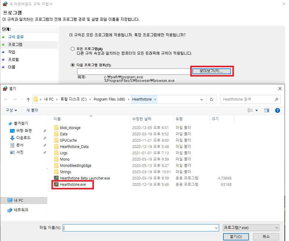Click 새 폴더 to create a folder
Viewport: 289px width, 241px height.
coord(32,110)
